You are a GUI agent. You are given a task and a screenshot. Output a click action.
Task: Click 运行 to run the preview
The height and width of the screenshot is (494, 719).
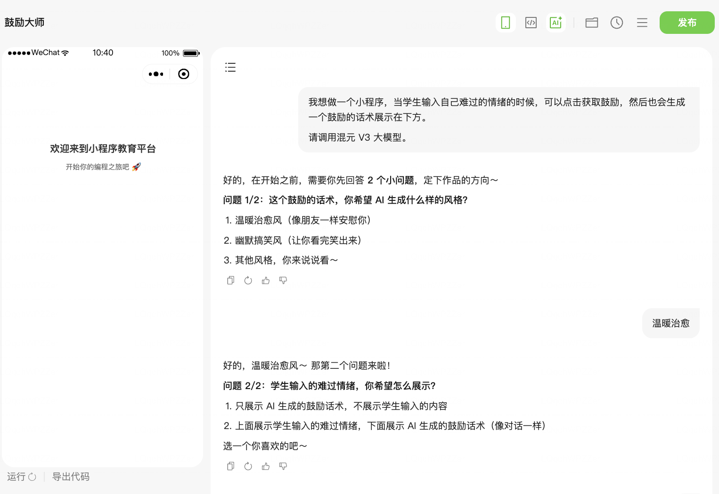point(22,477)
